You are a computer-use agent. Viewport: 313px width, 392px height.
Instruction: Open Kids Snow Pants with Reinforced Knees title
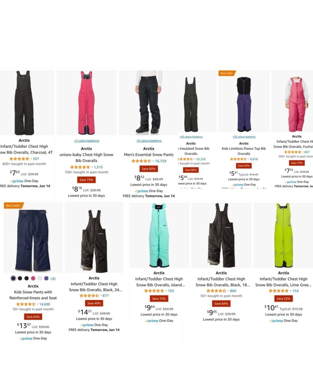33,295
